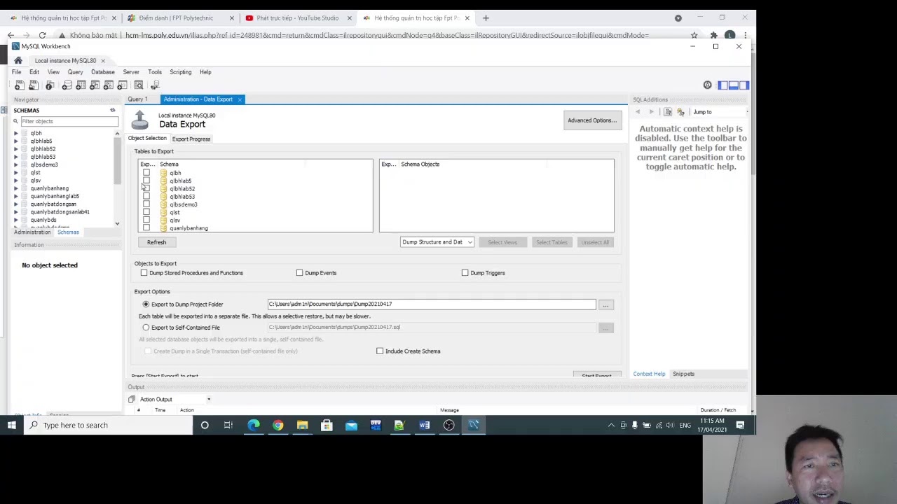
Task: Open Microsoft Edge from the taskbar
Action: click(253, 425)
